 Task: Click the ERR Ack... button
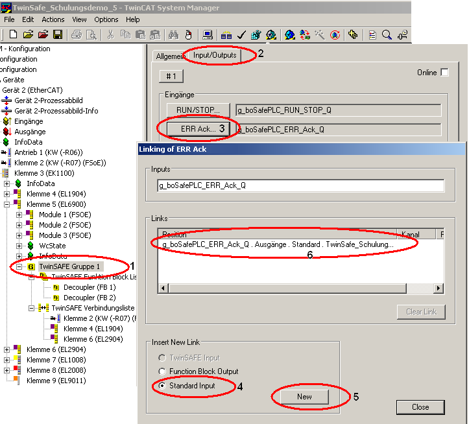point(198,129)
